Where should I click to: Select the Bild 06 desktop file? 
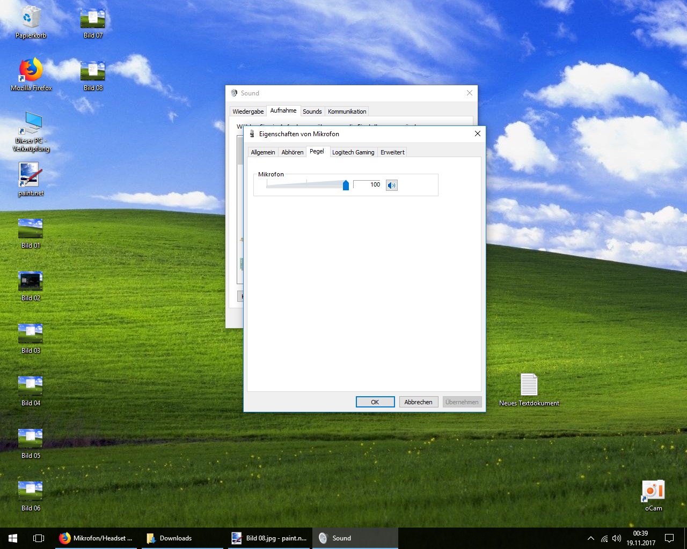[x=31, y=496]
